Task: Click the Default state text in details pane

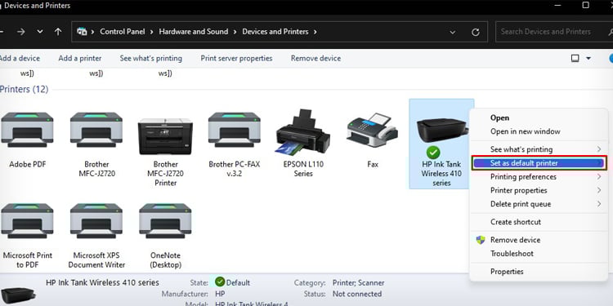Action: tap(238, 282)
